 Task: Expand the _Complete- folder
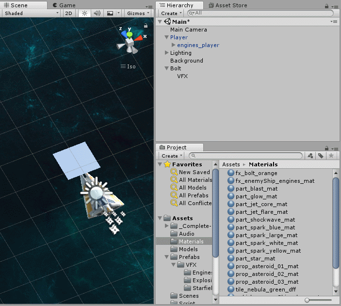166,226
